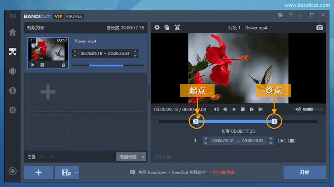334x187 pixels.
Task: Delete segment 1 with the trash icon
Action: coord(64,65)
